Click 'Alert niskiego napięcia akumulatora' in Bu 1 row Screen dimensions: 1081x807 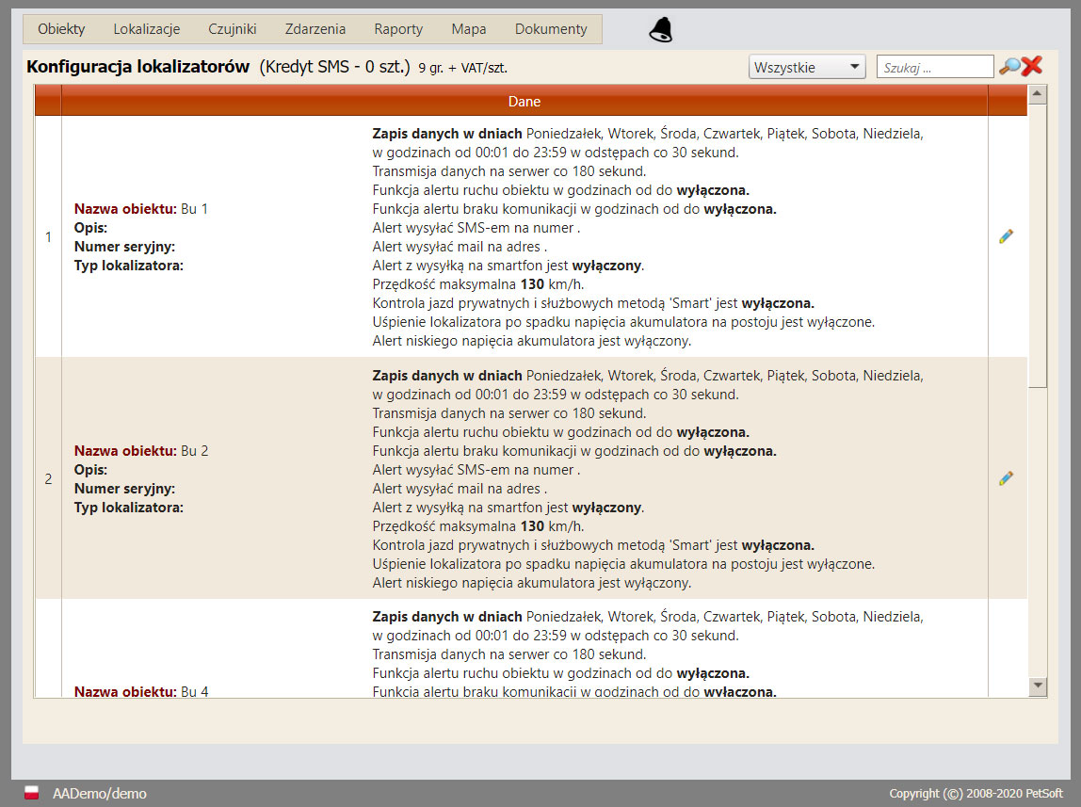pyautogui.click(x=531, y=341)
